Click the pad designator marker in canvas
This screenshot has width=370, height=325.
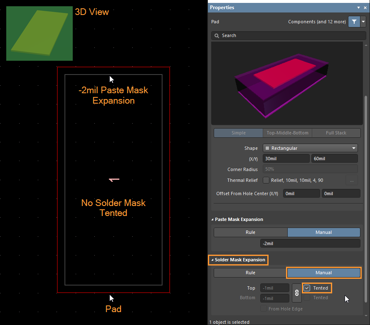pyautogui.click(x=114, y=179)
